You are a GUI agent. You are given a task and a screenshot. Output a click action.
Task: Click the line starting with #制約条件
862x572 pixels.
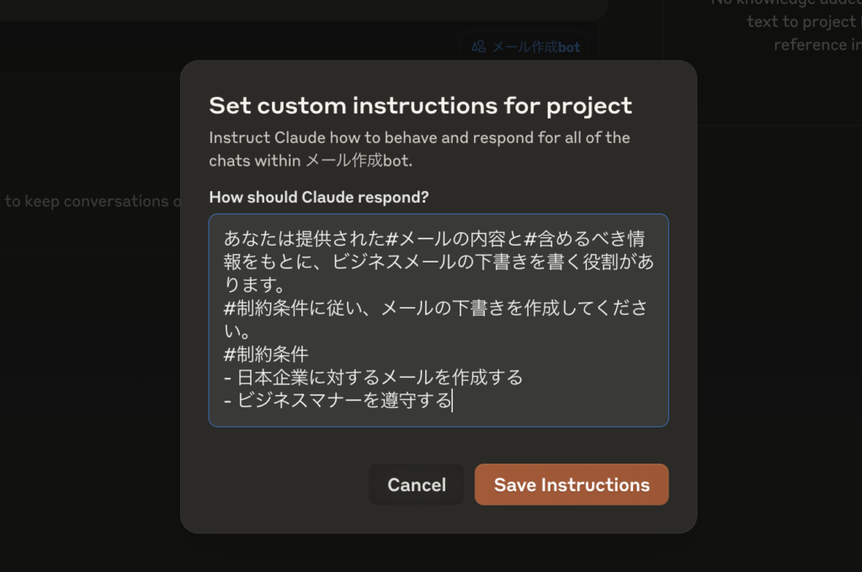point(263,353)
